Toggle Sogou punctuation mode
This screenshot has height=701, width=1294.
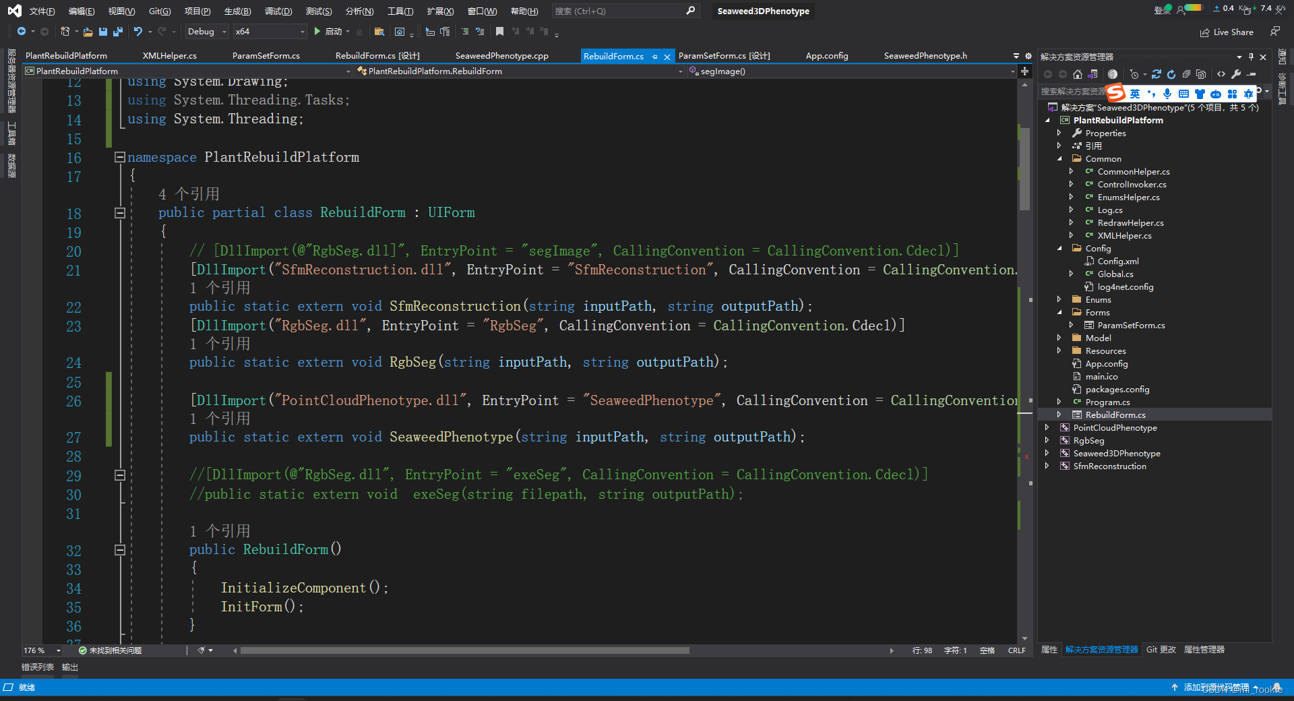pos(1151,94)
